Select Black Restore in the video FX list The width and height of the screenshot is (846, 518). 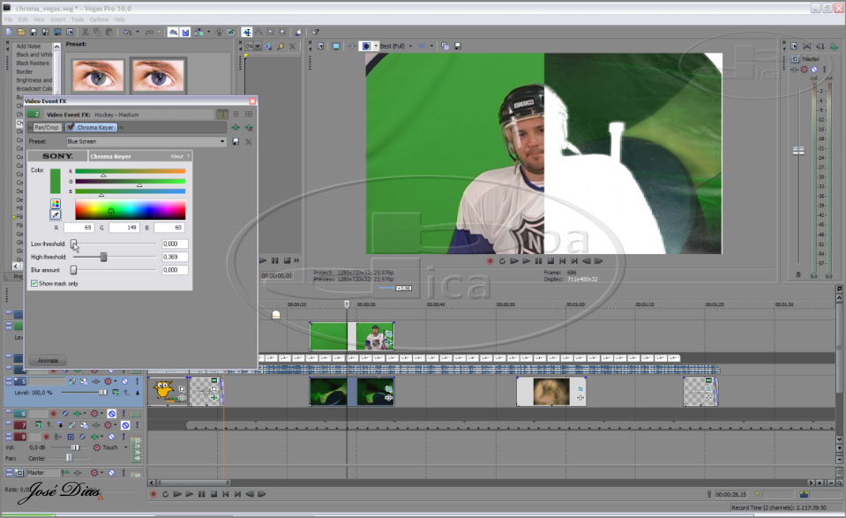point(33,64)
